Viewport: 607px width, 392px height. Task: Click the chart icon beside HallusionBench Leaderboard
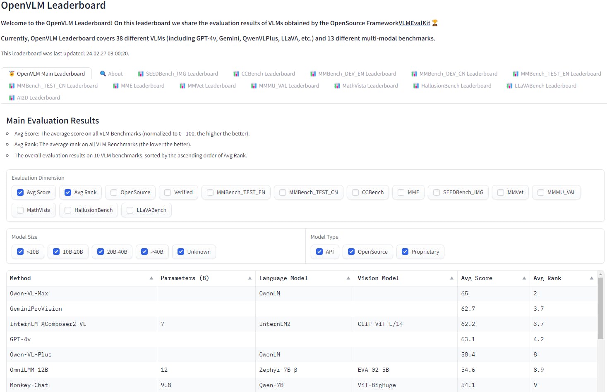click(416, 86)
